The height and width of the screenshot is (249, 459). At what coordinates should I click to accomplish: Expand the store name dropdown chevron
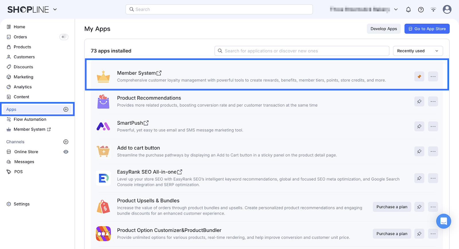tap(396, 9)
